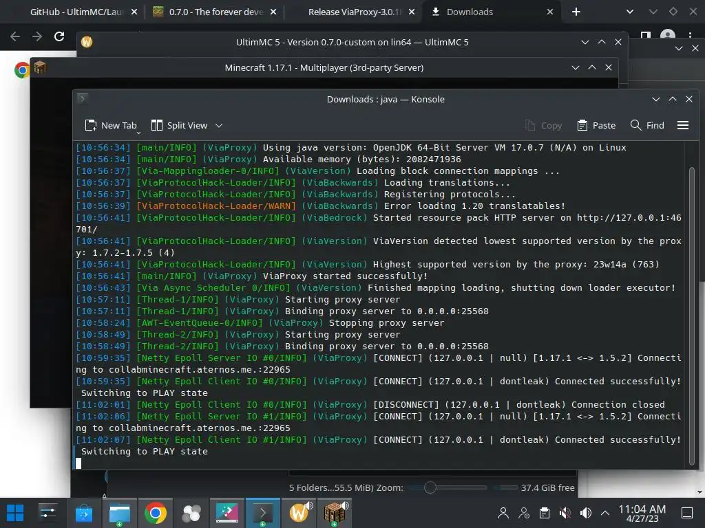The image size is (705, 528).
Task: Switch to Minecraft from the taskbar
Action: pyautogui.click(x=335, y=513)
